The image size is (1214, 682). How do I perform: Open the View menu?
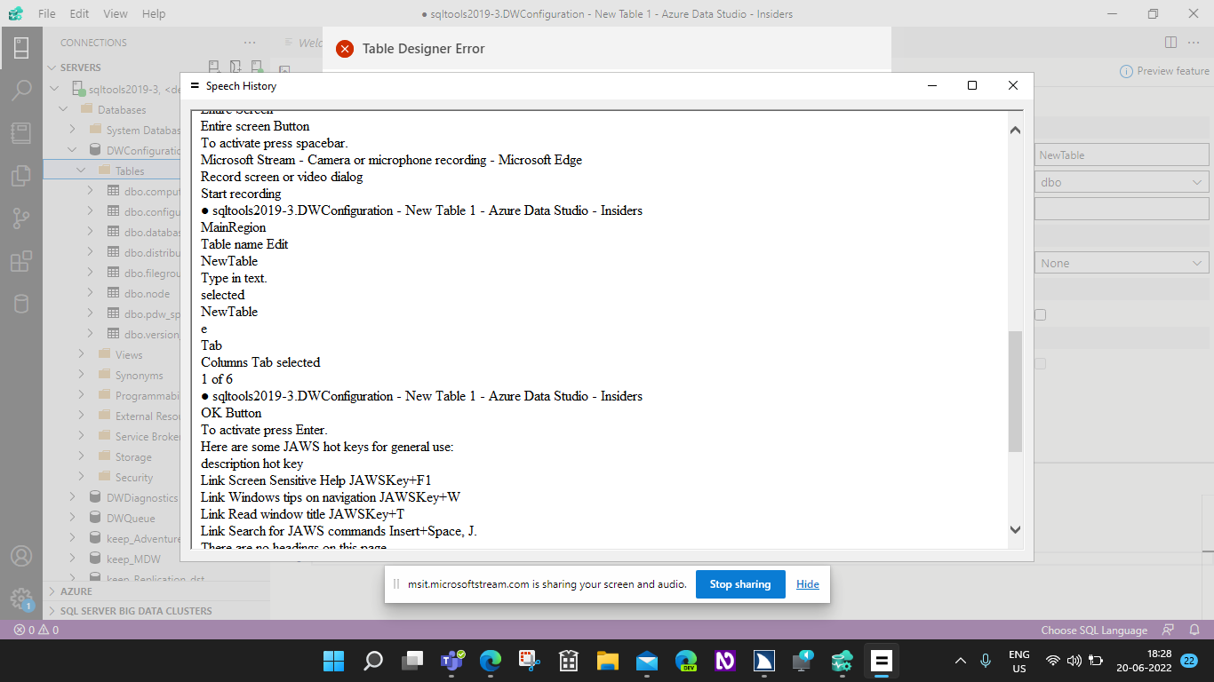[116, 13]
